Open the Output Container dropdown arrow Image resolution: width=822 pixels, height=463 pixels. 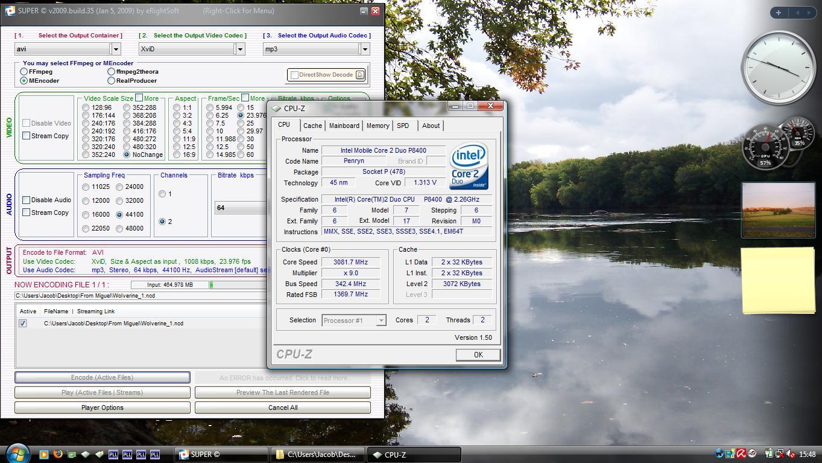click(116, 49)
